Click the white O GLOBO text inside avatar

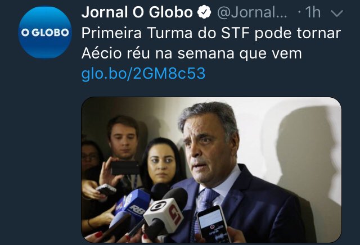(x=45, y=33)
